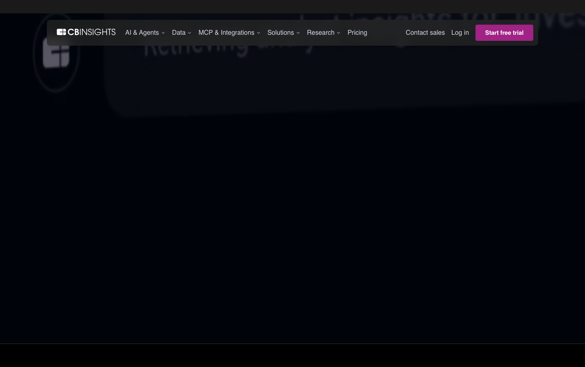Click the CB Insights logo mark icon
Image resolution: width=585 pixels, height=367 pixels.
coord(61,32)
